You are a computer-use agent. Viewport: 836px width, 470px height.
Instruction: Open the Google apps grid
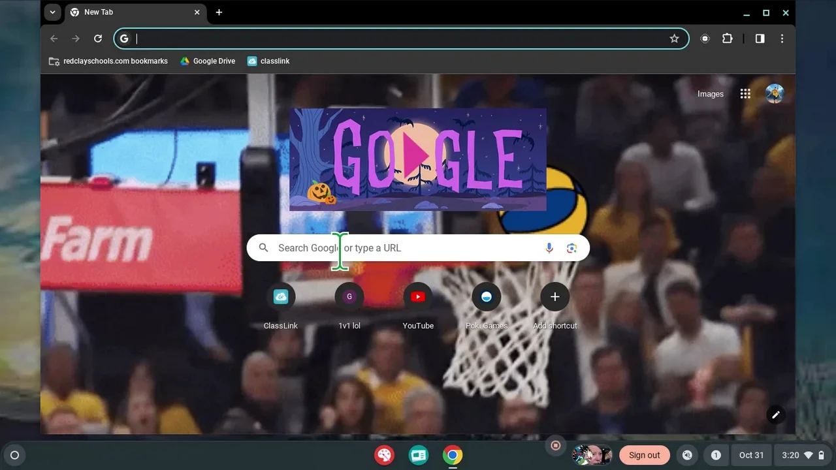[x=745, y=94]
